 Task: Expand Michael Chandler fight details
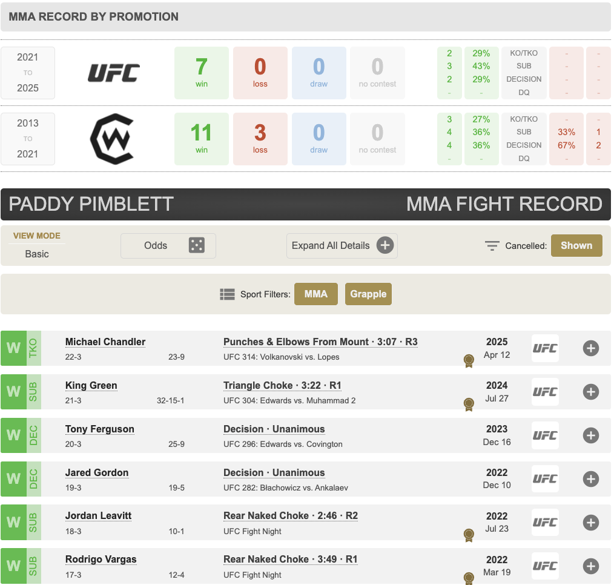click(x=590, y=348)
